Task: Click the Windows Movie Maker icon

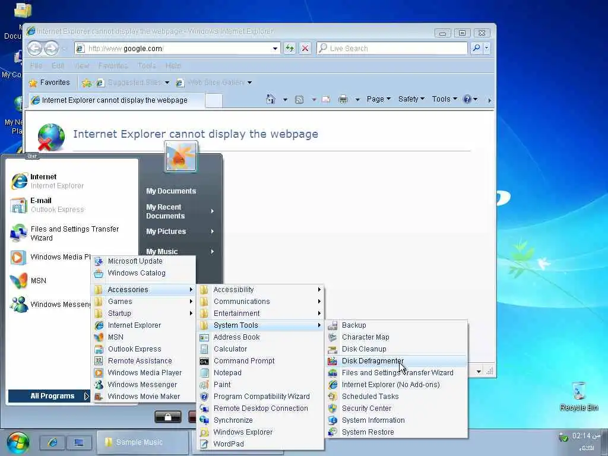Action: point(99,396)
